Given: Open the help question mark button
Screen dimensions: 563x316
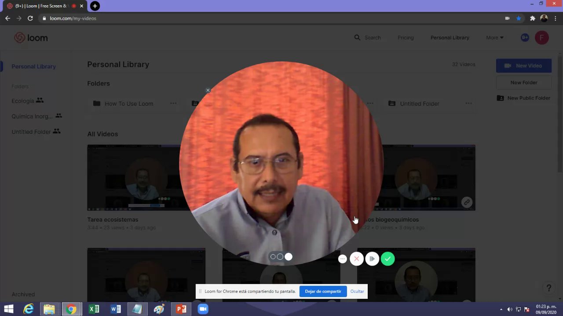Looking at the screenshot, I should 548,288.
